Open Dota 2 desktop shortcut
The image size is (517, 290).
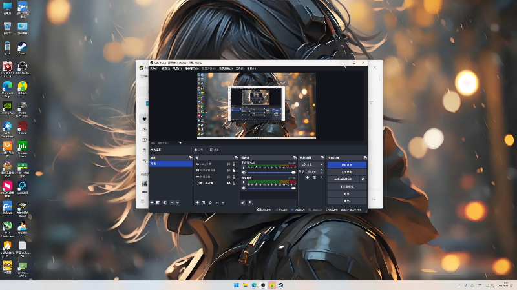(x=23, y=128)
